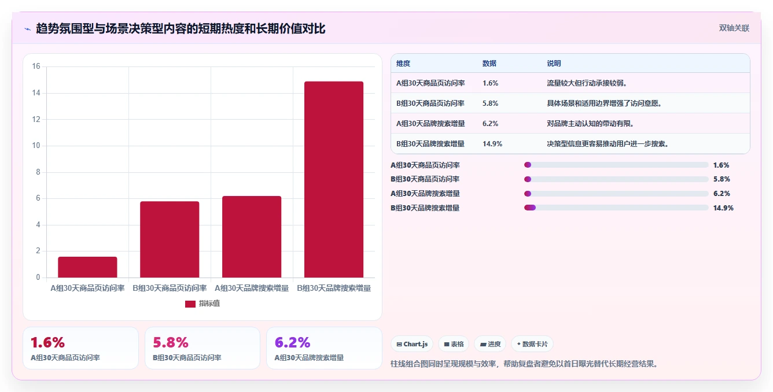Click y-axis tick label 8
This screenshot has width=773, height=392.
coord(38,172)
